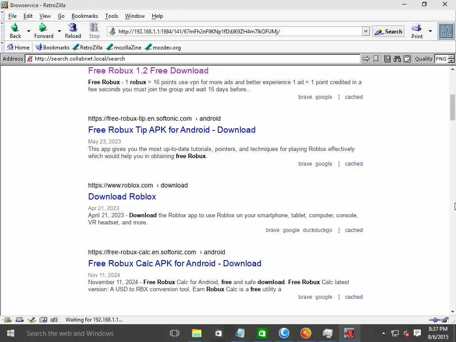
Task: Print the page with the Print button
Action: coord(417,31)
